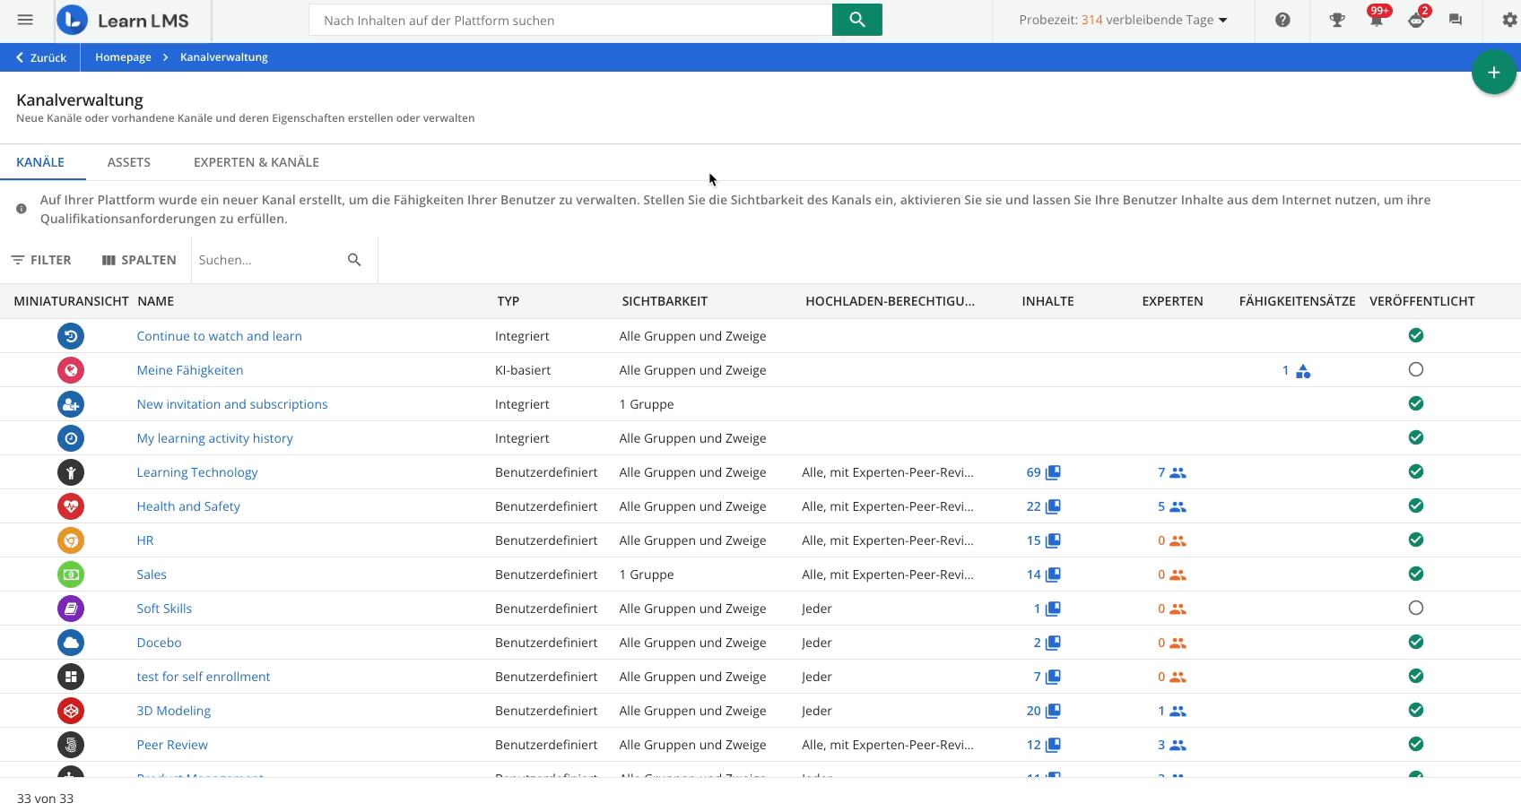
Task: Open the help question mark icon
Action: coord(1282,20)
